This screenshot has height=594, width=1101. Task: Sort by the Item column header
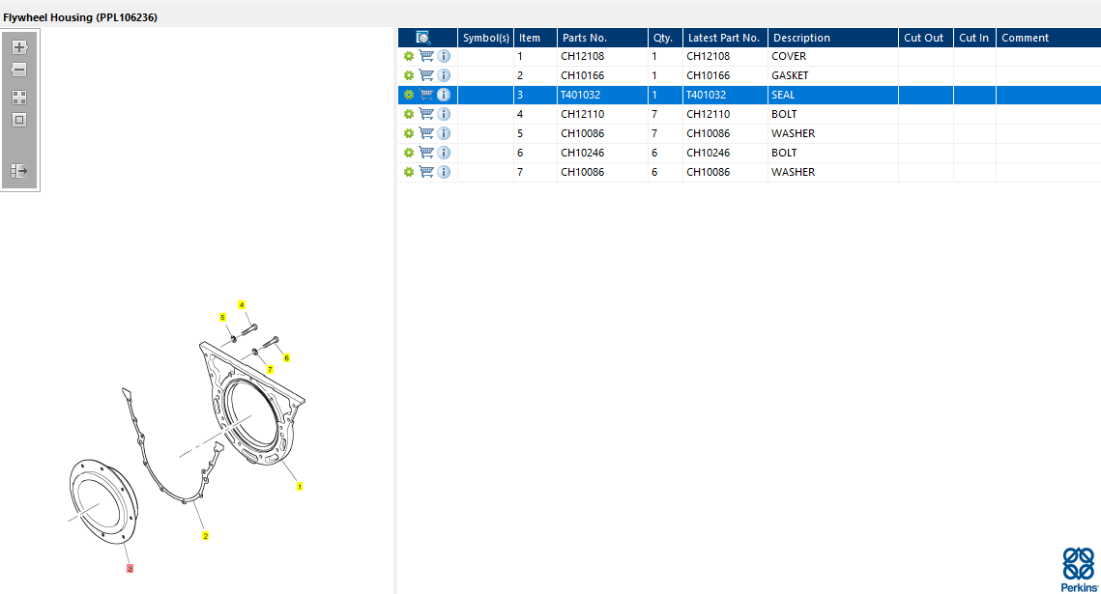pos(536,38)
